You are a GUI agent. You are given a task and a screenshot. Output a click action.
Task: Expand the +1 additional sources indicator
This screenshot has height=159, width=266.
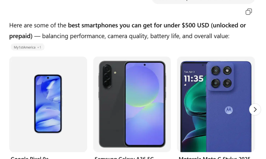point(39,48)
